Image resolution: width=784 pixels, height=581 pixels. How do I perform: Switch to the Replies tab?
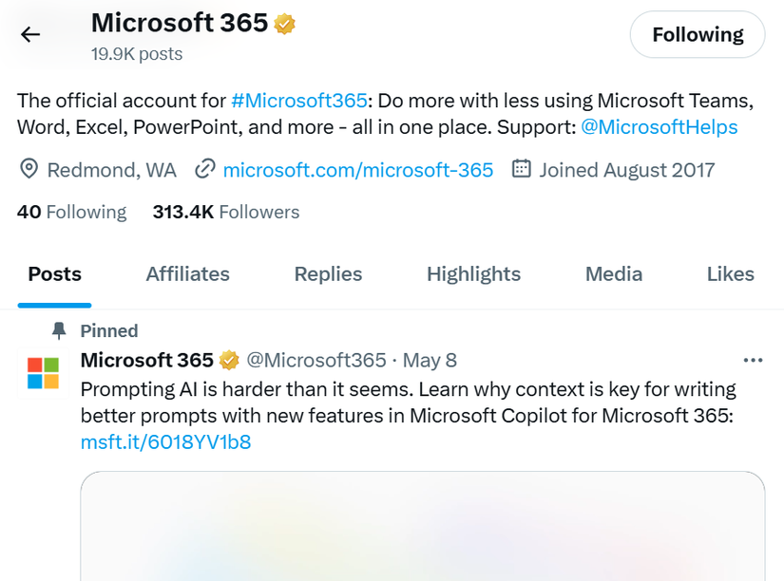click(x=328, y=273)
